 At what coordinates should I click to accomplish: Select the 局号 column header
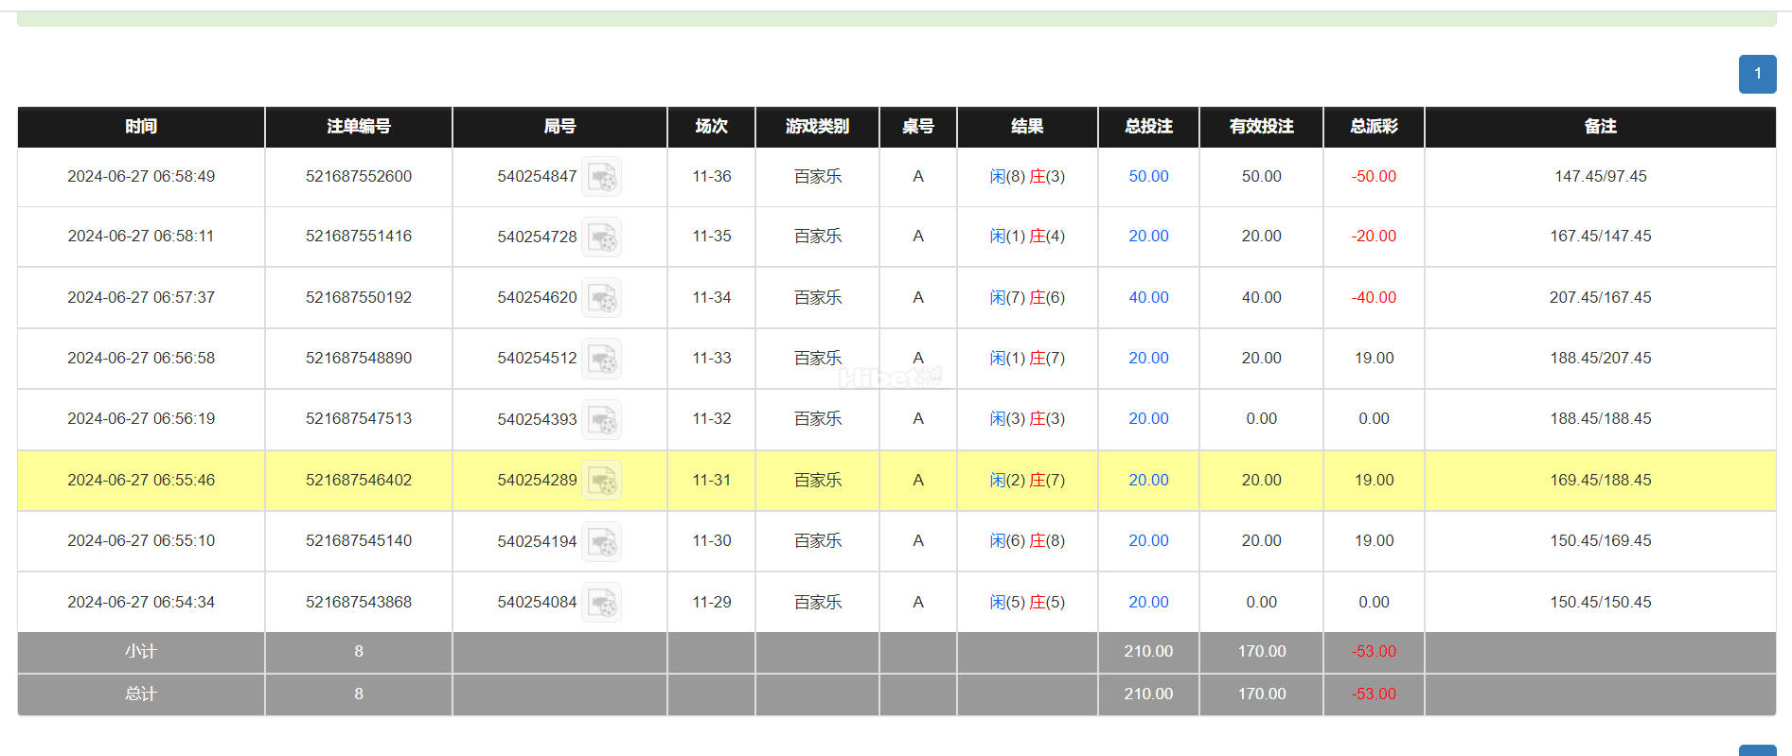tap(559, 127)
